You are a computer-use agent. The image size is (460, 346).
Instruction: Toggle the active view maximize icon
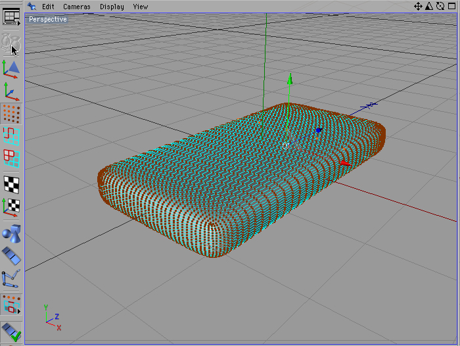coord(452,6)
